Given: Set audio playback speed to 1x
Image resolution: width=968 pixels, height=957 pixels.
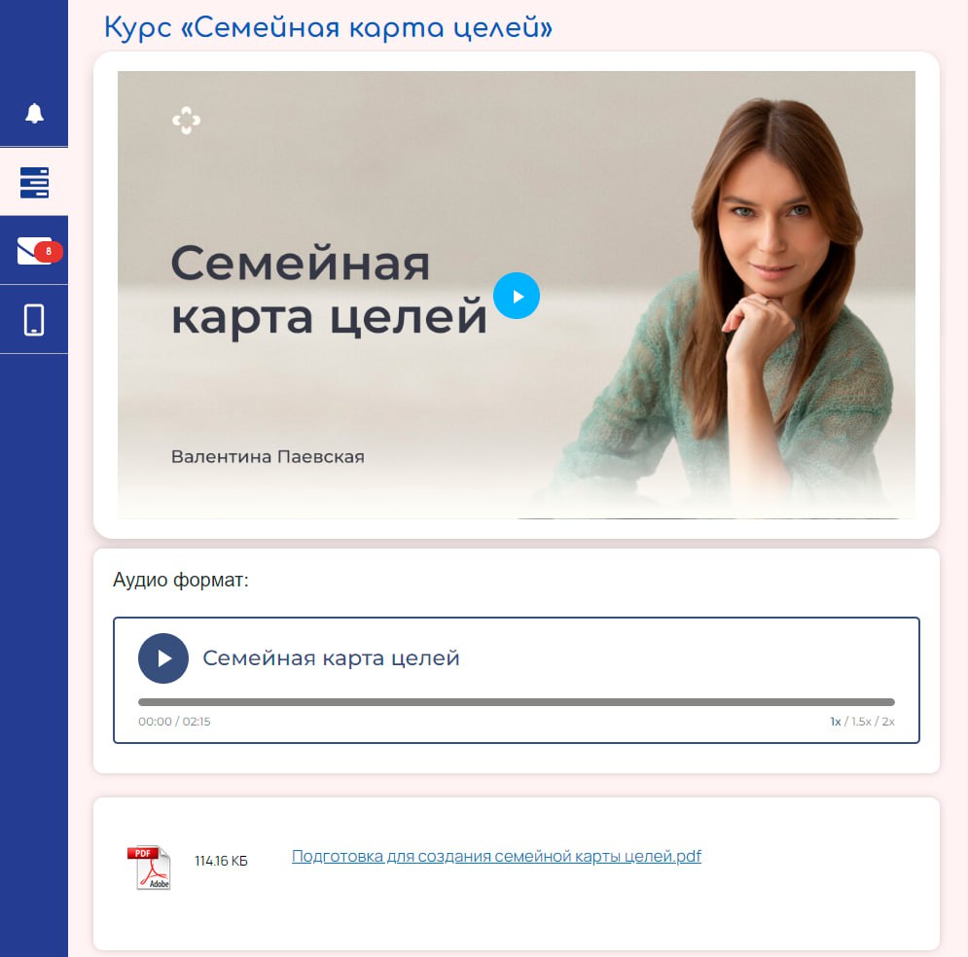Looking at the screenshot, I should point(836,722).
